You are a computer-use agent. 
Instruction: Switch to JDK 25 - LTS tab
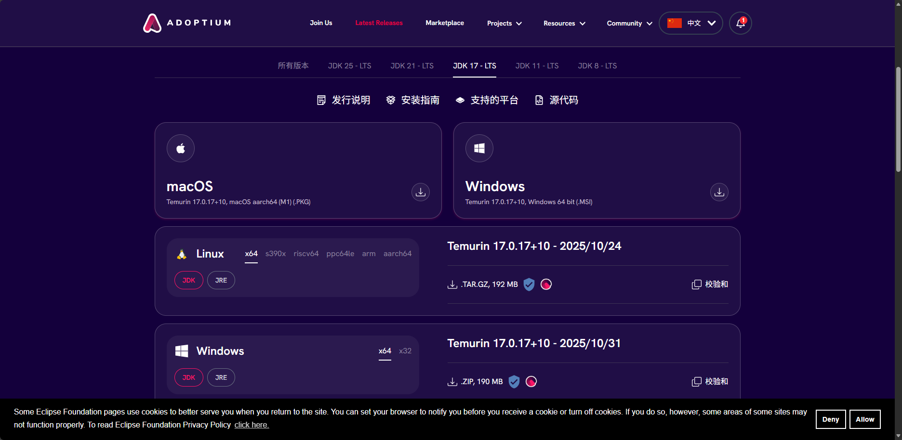coord(350,65)
